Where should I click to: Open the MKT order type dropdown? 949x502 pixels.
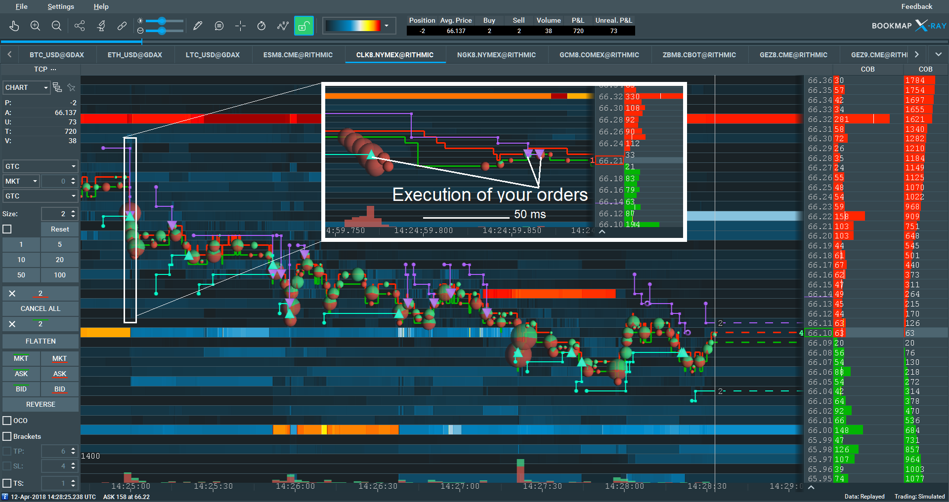pos(21,181)
